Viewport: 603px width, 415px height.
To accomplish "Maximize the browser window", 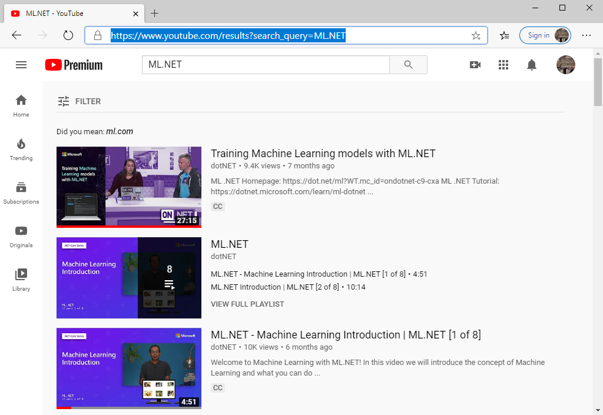I will coord(562,8).
